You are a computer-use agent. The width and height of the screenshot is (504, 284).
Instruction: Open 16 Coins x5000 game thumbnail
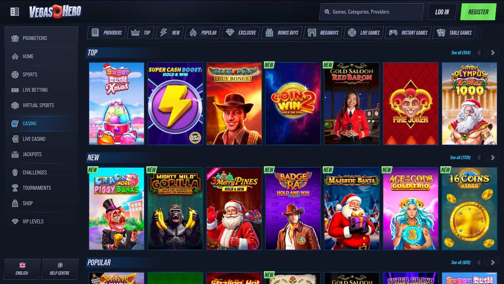pos(469,208)
